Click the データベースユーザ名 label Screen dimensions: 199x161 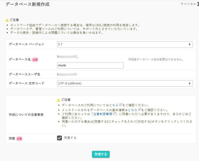point(25,74)
